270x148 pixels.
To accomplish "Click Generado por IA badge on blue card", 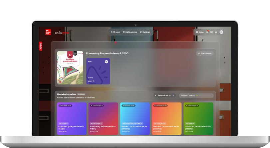I will tap(129, 105).
